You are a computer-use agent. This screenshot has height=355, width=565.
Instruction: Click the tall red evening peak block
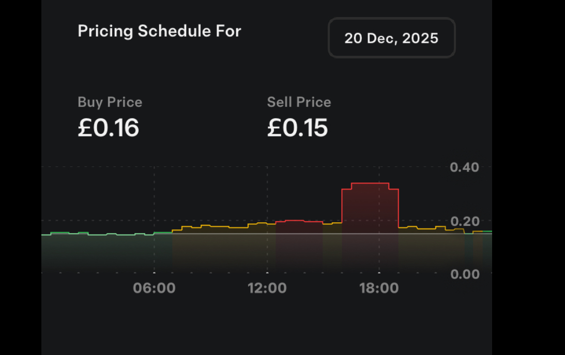370,227
